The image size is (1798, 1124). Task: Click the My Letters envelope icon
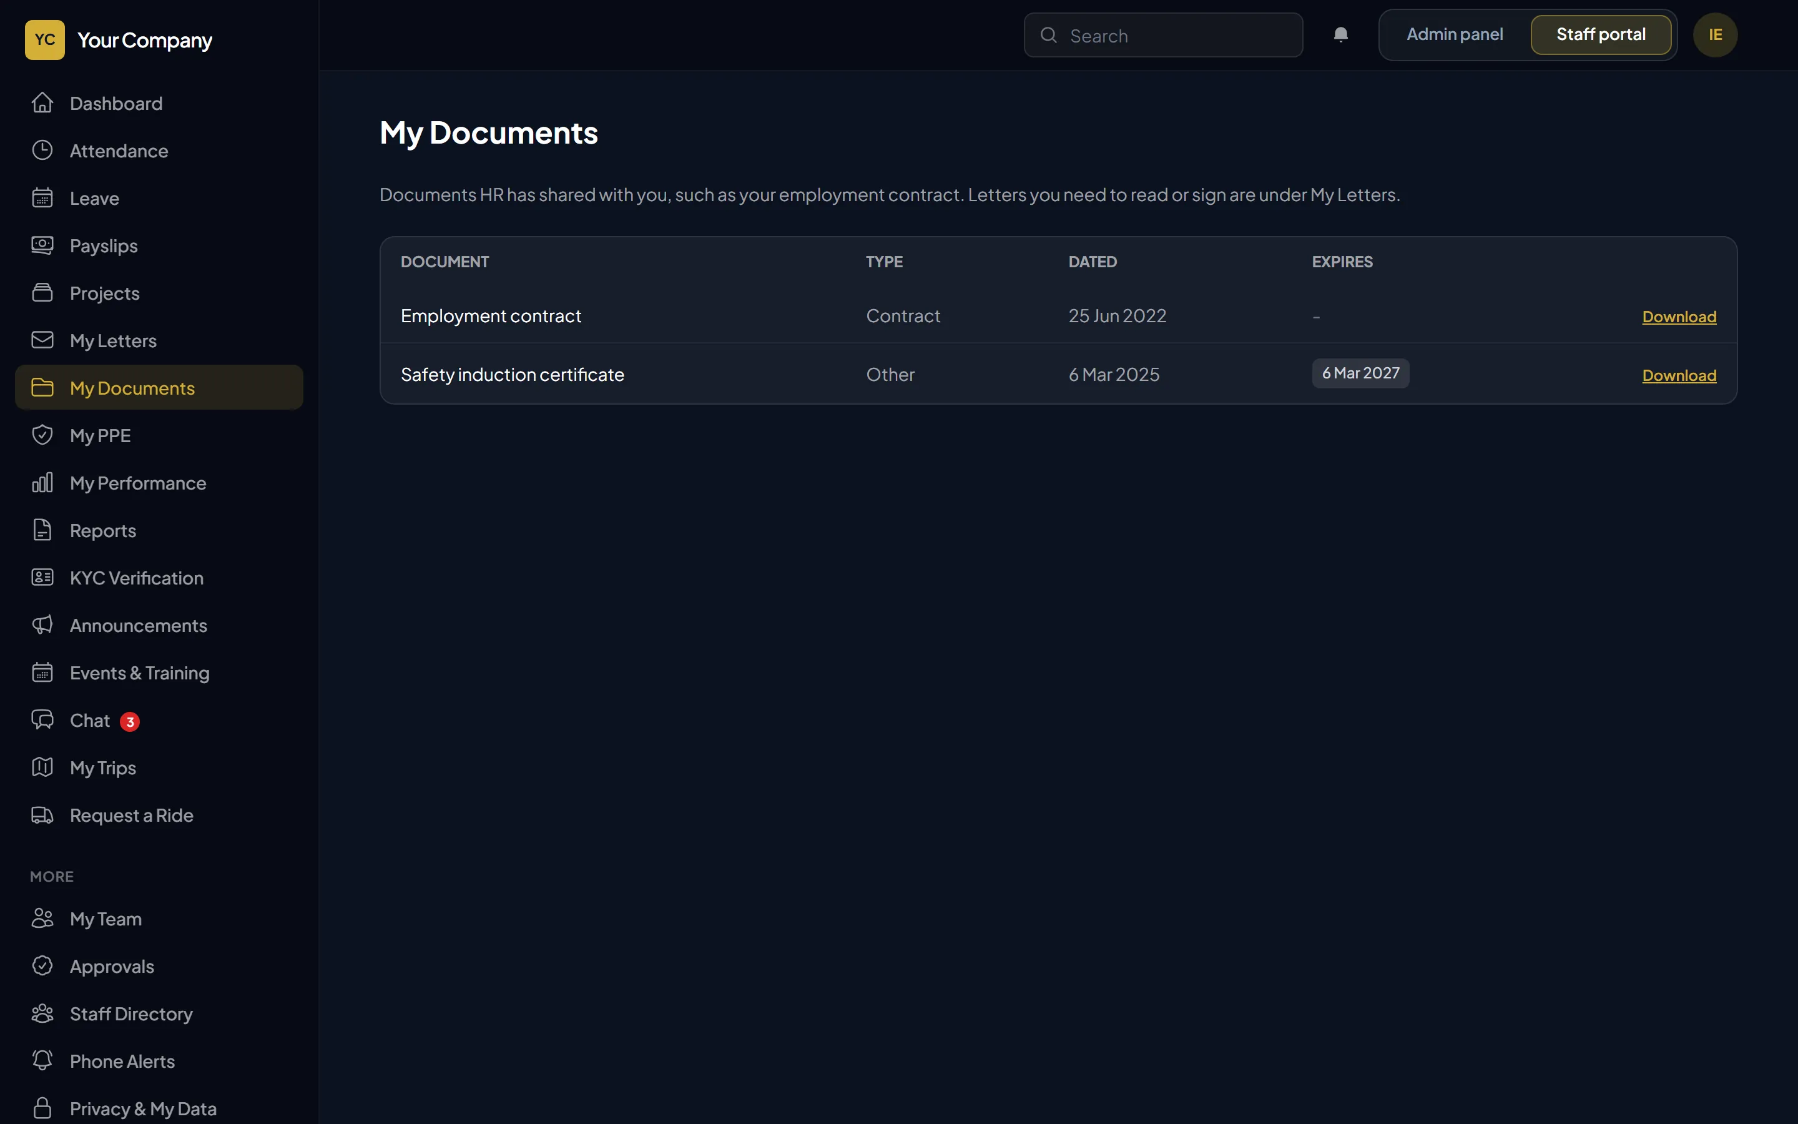(42, 340)
